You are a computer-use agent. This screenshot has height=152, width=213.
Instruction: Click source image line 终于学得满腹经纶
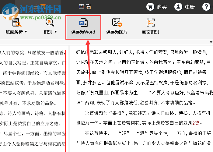[34, 73]
